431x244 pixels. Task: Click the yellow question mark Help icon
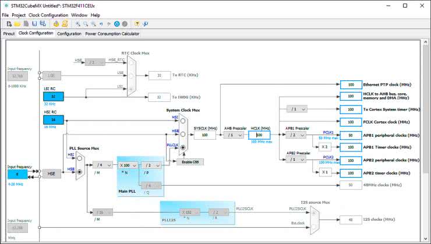coord(137,24)
